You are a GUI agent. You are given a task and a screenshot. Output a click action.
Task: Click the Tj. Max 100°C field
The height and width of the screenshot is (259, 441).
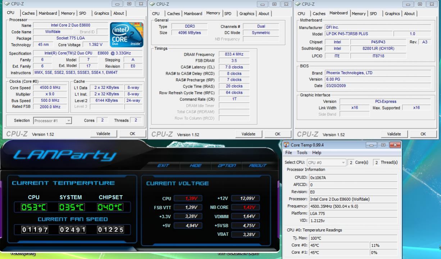pos(353,238)
